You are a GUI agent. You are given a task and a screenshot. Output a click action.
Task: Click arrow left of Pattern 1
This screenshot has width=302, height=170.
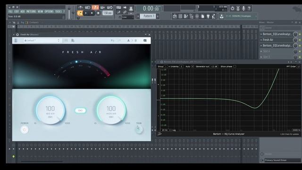pos(138,16)
